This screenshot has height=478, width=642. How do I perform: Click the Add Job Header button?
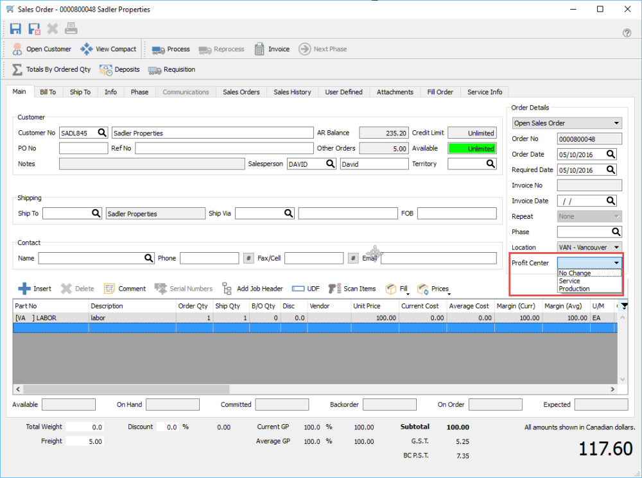pyautogui.click(x=252, y=289)
